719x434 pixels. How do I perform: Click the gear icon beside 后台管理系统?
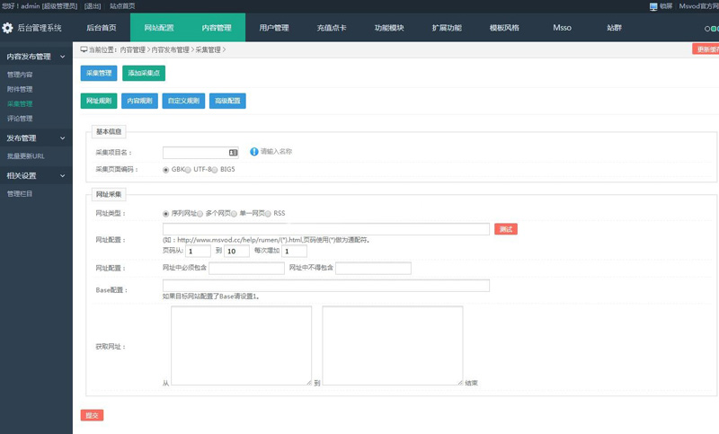(8, 28)
